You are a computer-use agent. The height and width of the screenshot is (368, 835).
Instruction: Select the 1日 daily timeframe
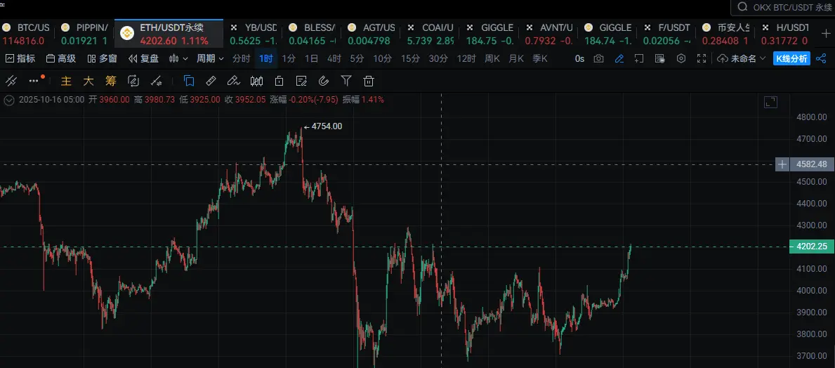point(311,58)
